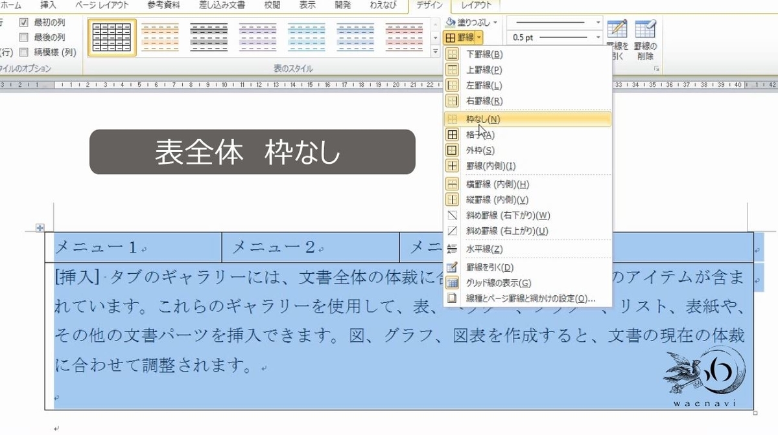
Task: Click the メニュー2 table cell
Action: click(x=311, y=247)
